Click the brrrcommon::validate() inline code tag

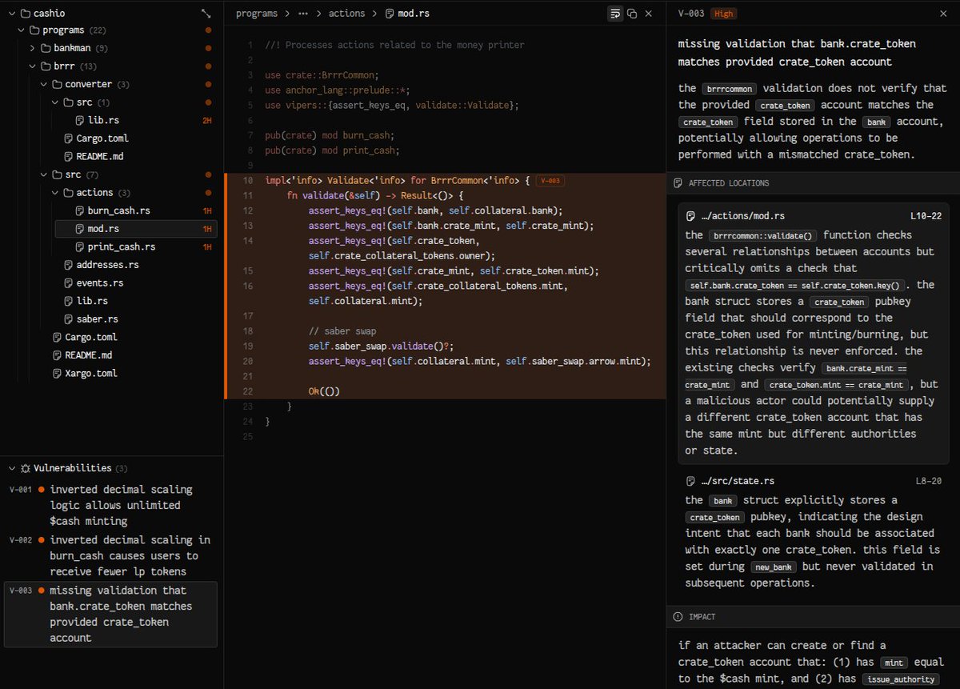coord(763,236)
